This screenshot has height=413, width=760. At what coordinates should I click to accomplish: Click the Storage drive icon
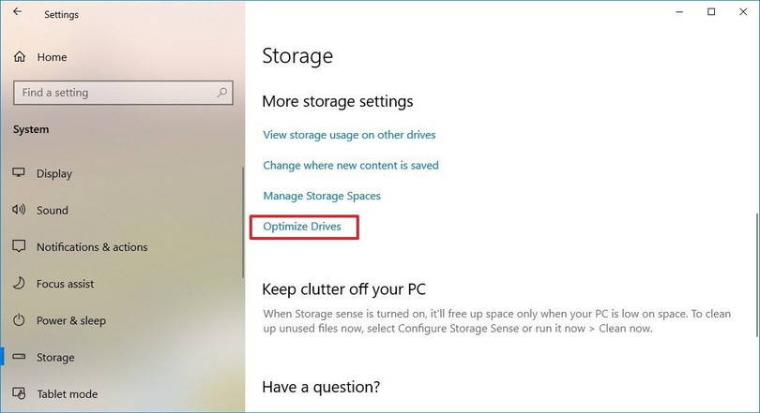(x=19, y=358)
